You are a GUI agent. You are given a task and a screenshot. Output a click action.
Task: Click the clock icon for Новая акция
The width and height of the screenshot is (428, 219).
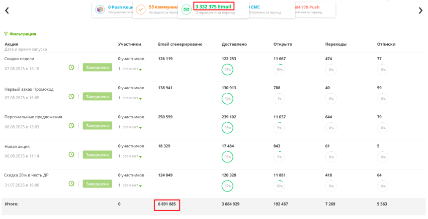coord(71,155)
